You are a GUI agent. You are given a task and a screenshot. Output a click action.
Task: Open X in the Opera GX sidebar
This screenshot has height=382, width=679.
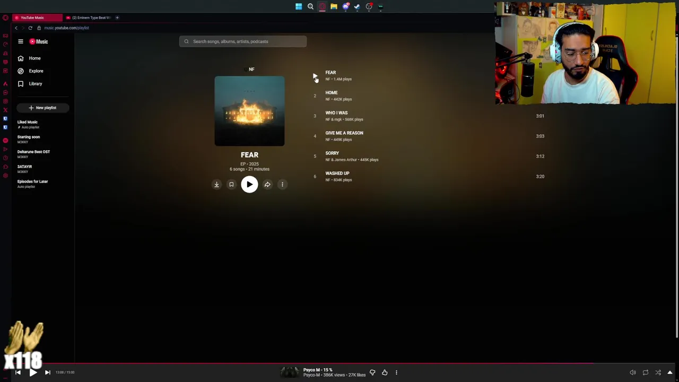click(5, 110)
